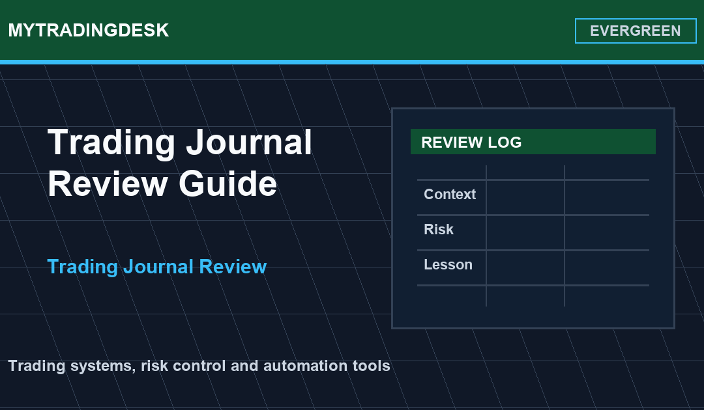Click the REVIEW LOG header bar

(x=533, y=142)
